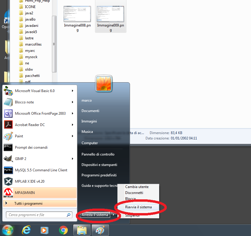Select Immagine008.png thumbnail
Screen dimensions: 251x236
pyautogui.click(x=77, y=14)
